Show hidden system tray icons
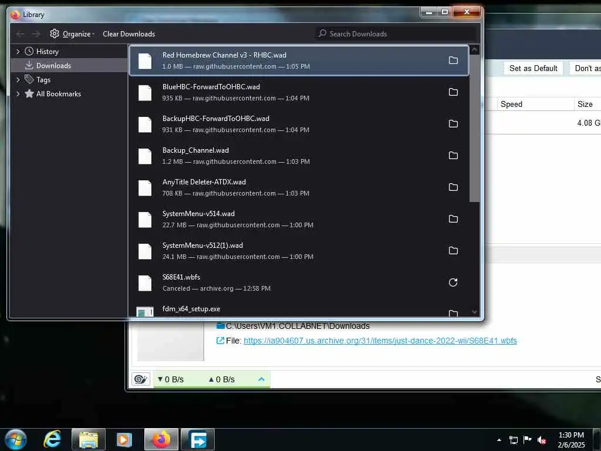 tap(499, 440)
